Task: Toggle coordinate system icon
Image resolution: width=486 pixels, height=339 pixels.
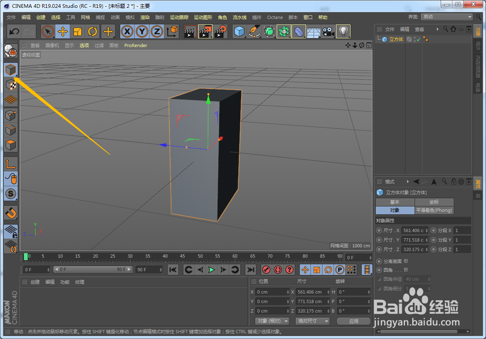Action: 172,31
